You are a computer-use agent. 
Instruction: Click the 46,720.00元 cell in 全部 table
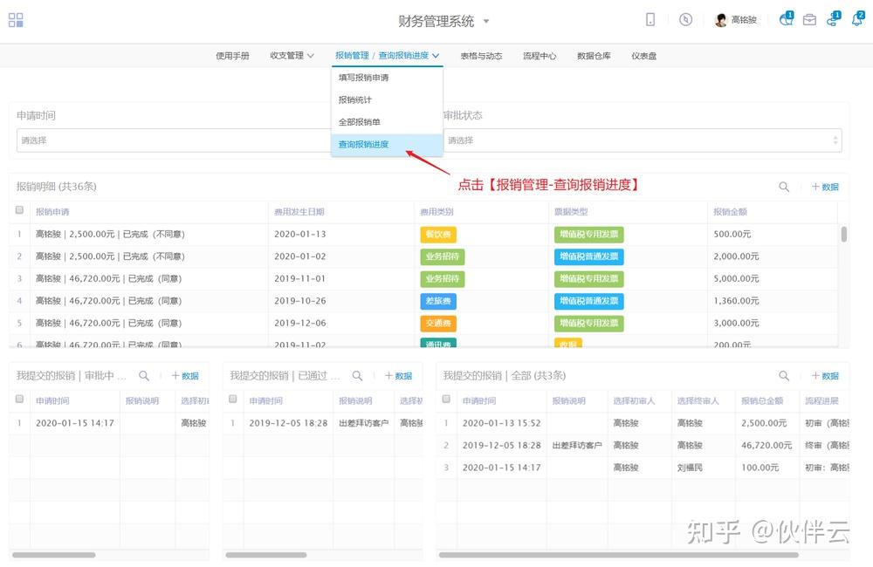pyautogui.click(x=766, y=446)
